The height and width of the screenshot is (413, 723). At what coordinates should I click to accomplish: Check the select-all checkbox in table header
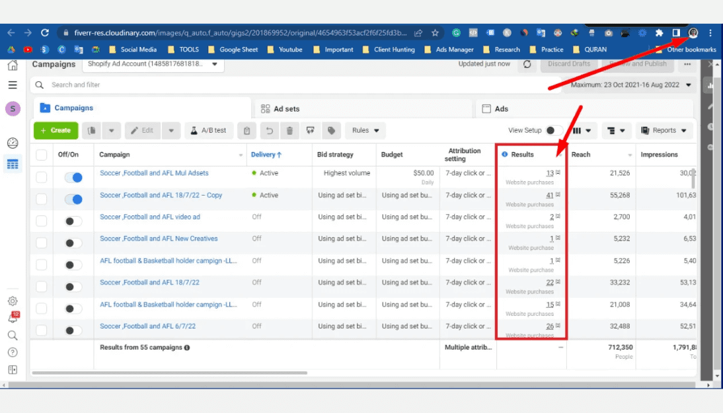[42, 155]
